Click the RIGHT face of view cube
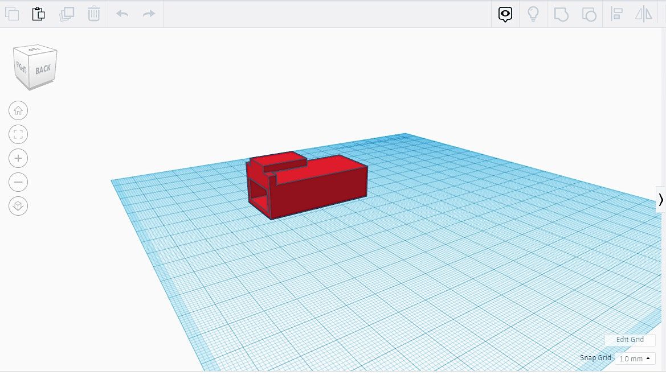Image resolution: width=666 pixels, height=375 pixels. (x=21, y=67)
